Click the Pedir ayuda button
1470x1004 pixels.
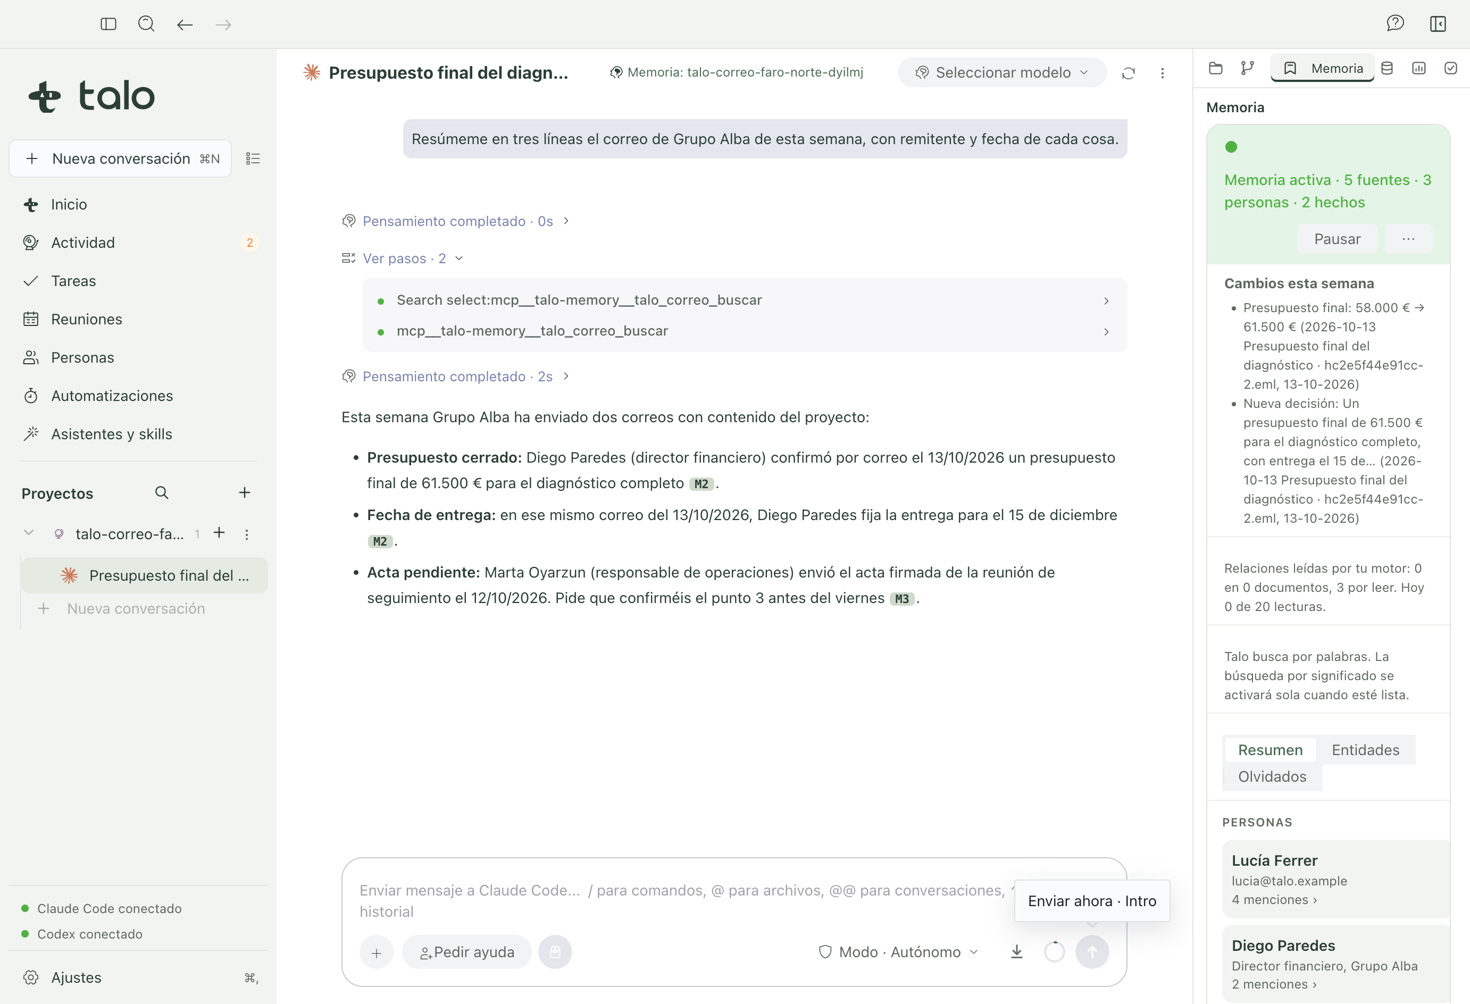click(x=467, y=952)
